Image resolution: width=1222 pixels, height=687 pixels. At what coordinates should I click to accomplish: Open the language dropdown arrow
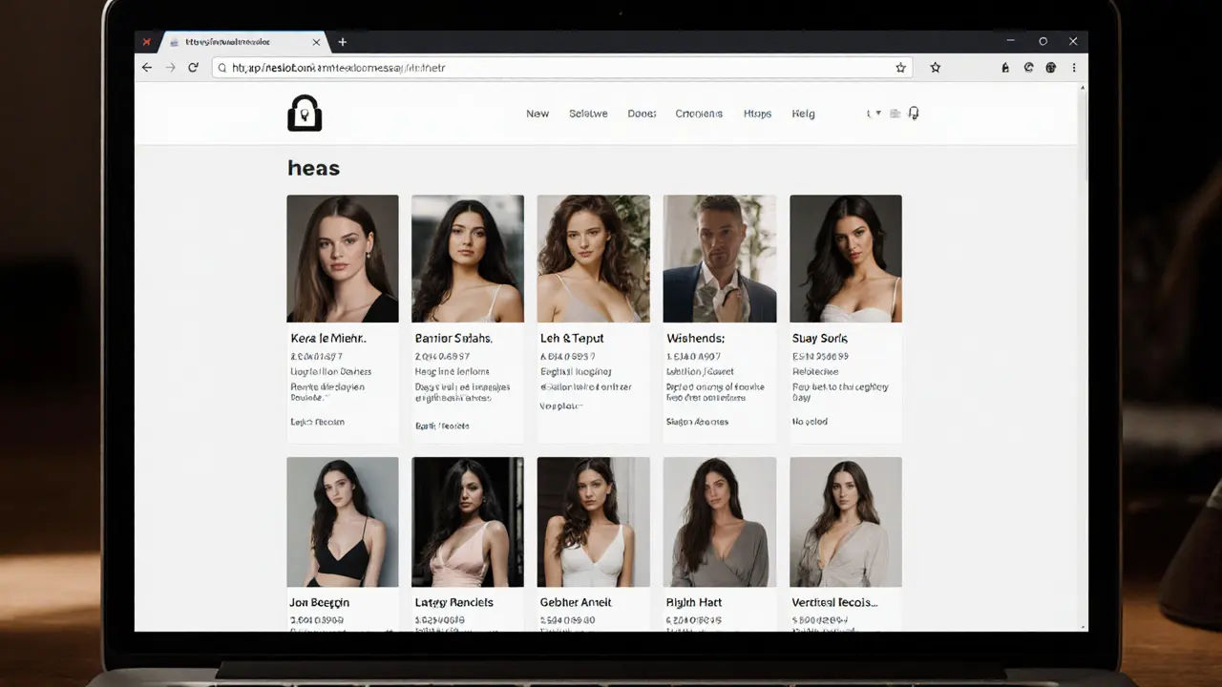[877, 113]
